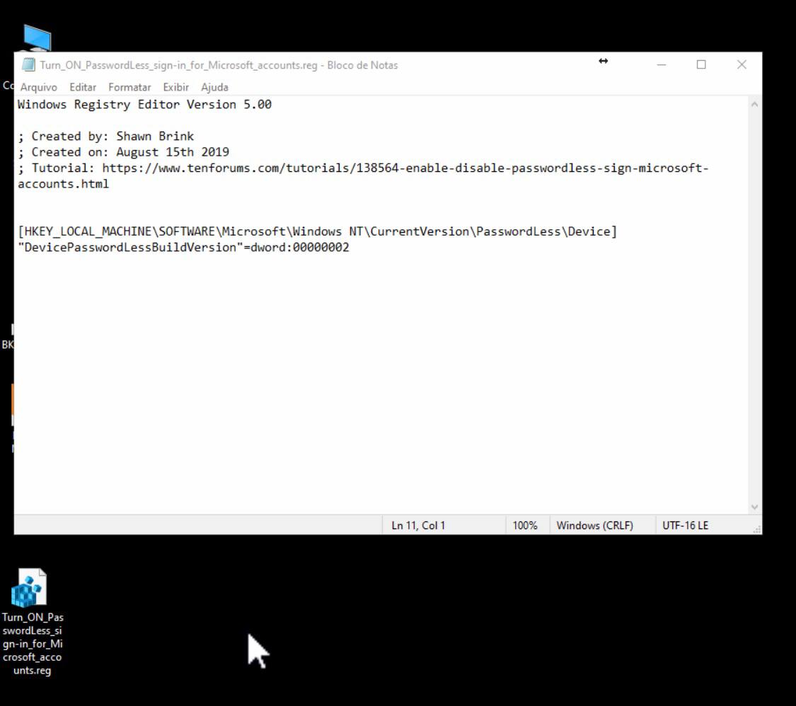Click the desktop file label 'Turn_ON_PasswordLess_sign-in'

coord(33,644)
